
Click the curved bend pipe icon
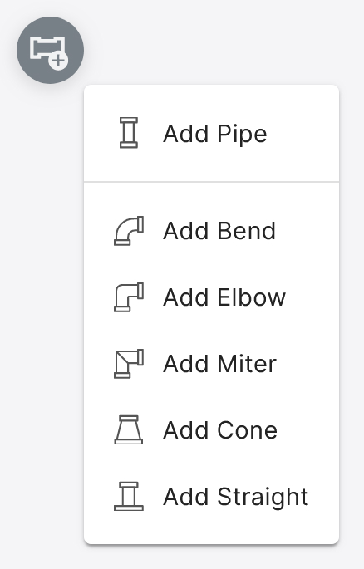[x=129, y=231]
